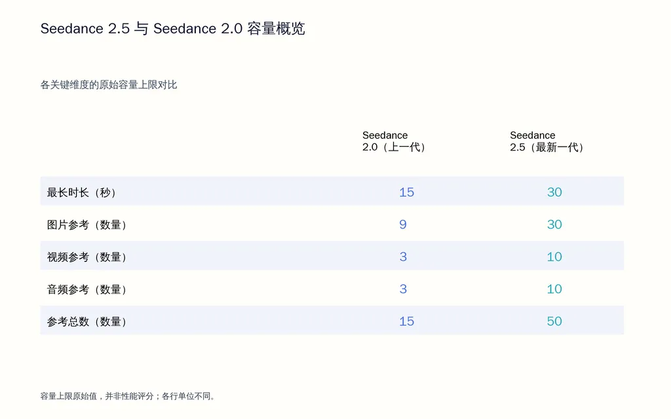Click Seedance 2.5 value 30 in 图片参考 row
Image resolution: width=671 pixels, height=419 pixels.
[554, 225]
